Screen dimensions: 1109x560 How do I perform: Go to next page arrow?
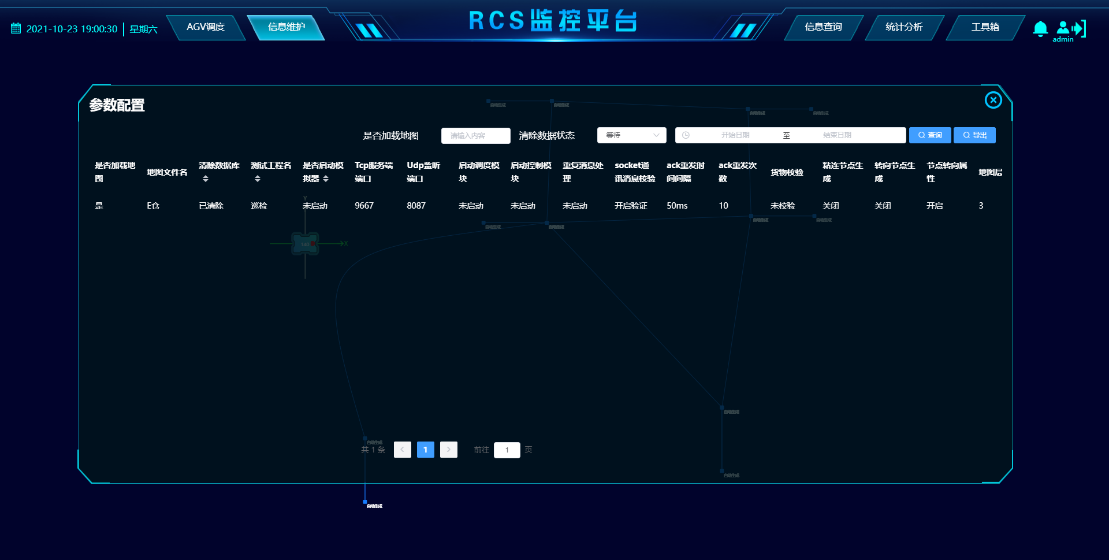coord(448,450)
